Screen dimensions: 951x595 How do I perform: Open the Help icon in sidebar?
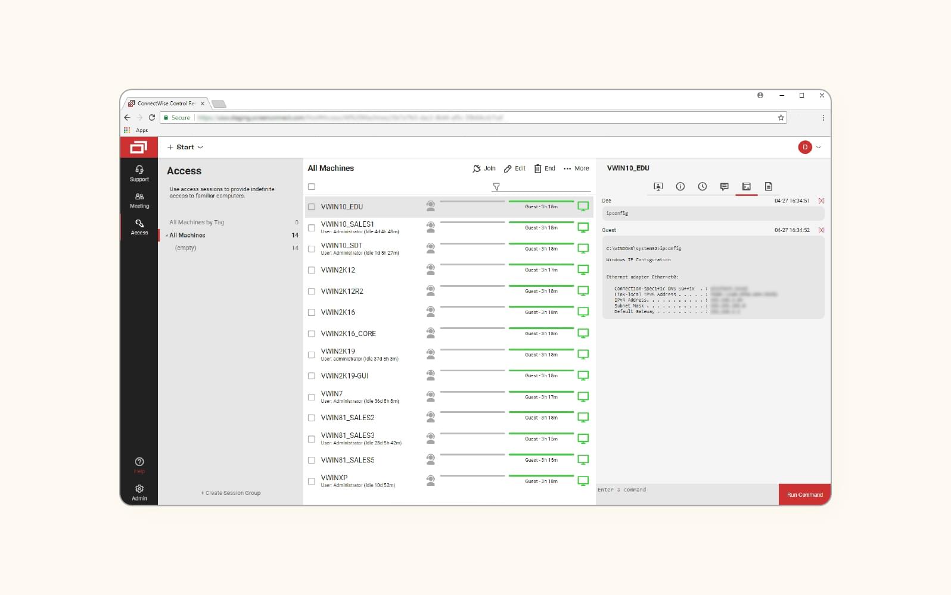pyautogui.click(x=139, y=462)
